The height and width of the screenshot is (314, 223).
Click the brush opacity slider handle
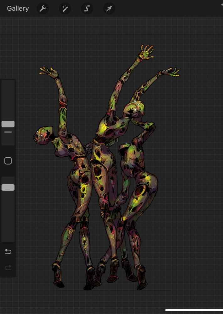[8, 187]
